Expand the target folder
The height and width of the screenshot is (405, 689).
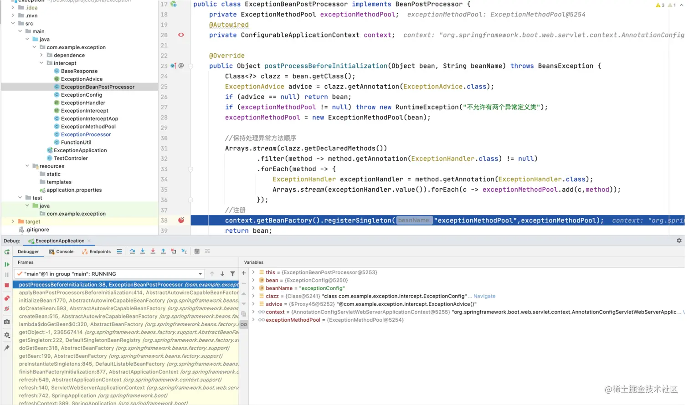click(x=13, y=221)
